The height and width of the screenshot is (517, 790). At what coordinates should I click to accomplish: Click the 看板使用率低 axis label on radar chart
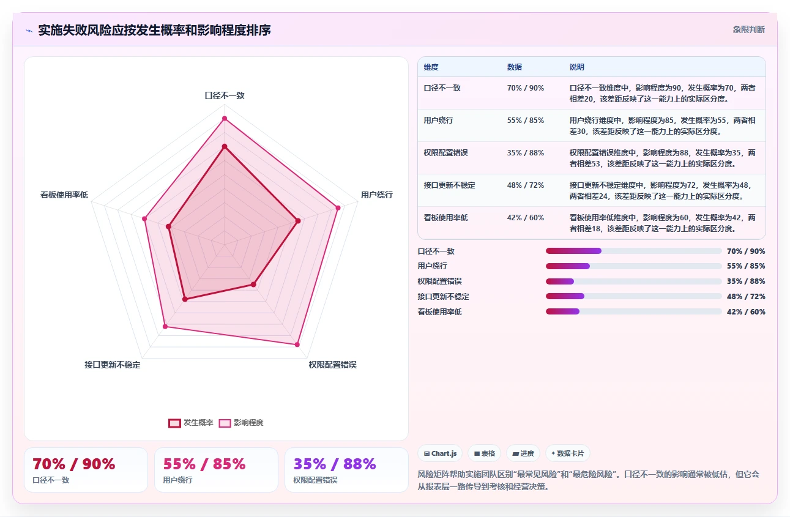[x=64, y=195]
